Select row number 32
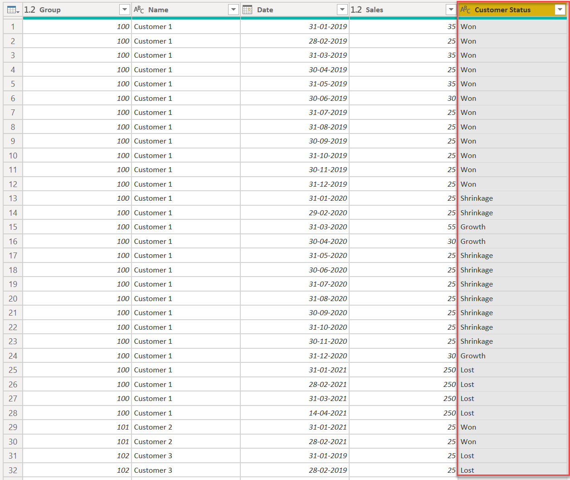 [13, 470]
